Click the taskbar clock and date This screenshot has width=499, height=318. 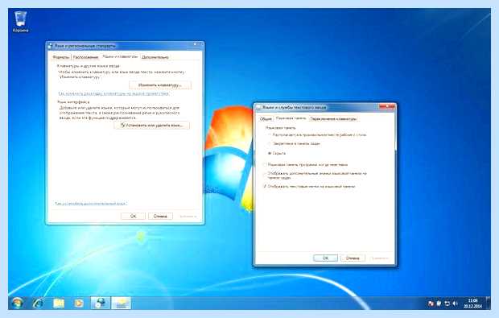pos(472,304)
